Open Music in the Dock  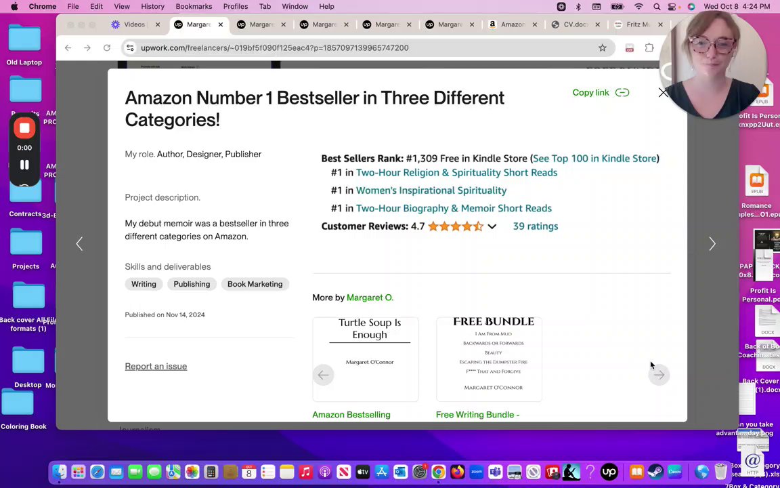(305, 471)
